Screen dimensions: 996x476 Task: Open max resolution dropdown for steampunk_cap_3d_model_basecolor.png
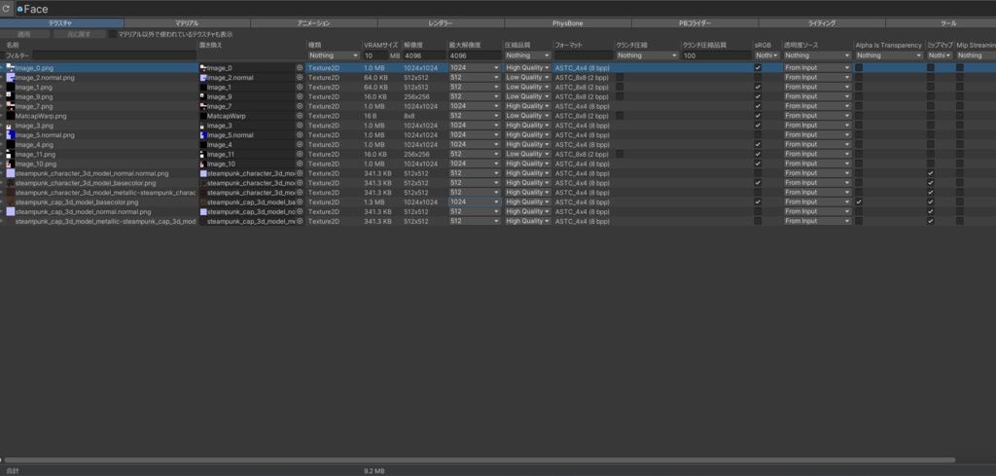[475, 202]
